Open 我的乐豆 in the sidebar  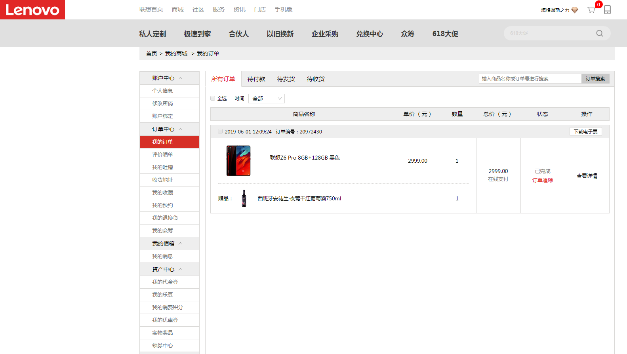click(x=170, y=295)
